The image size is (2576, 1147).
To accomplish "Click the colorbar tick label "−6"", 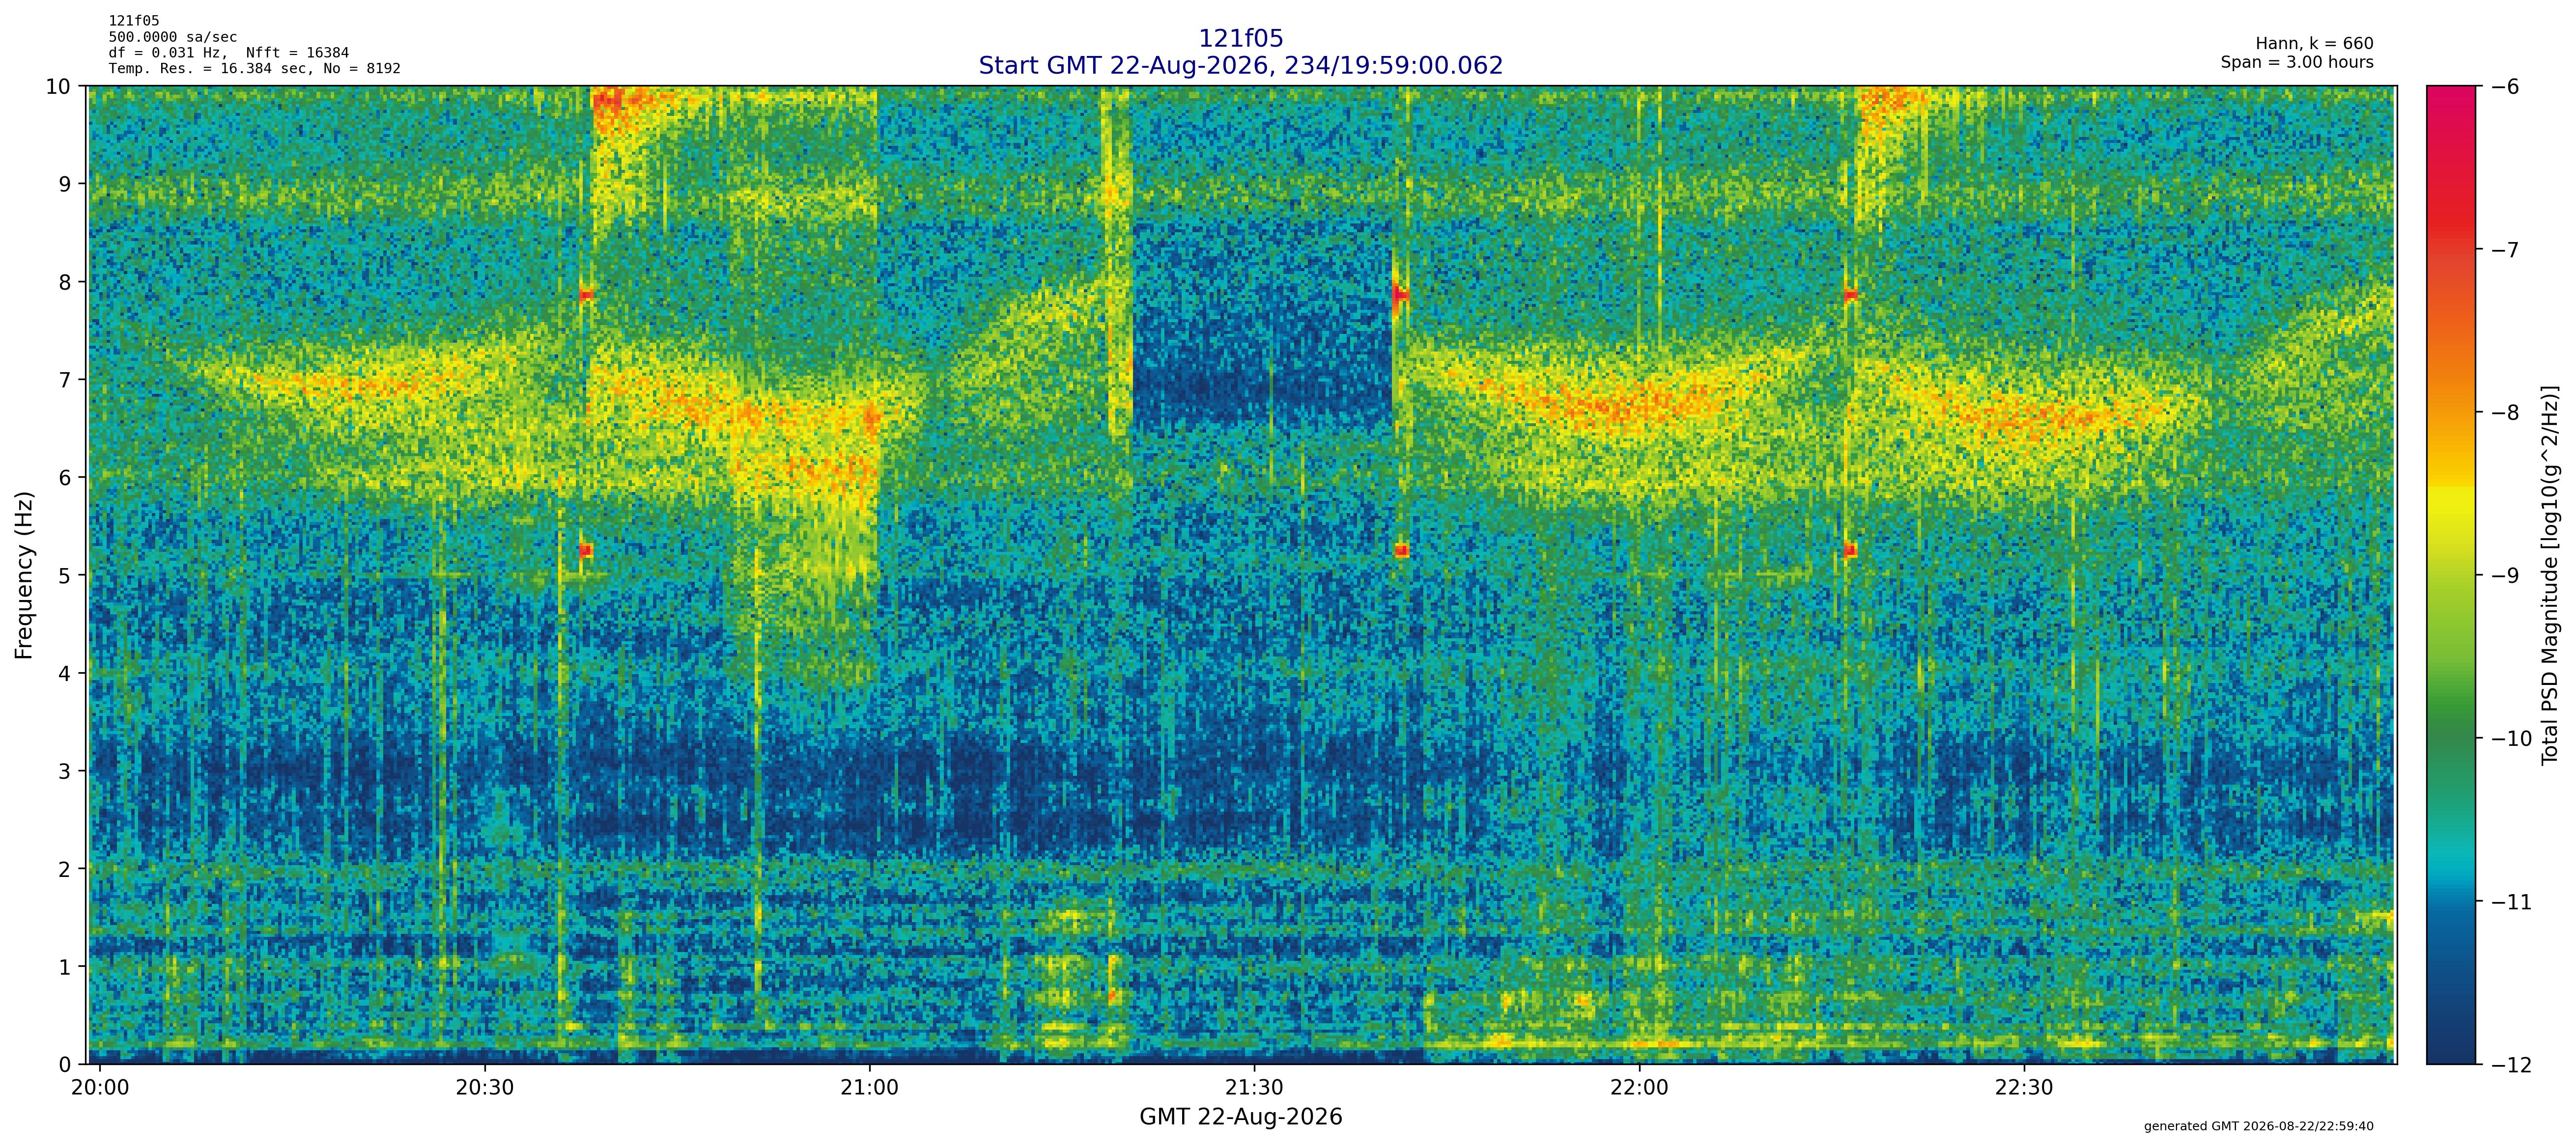I will [2505, 87].
